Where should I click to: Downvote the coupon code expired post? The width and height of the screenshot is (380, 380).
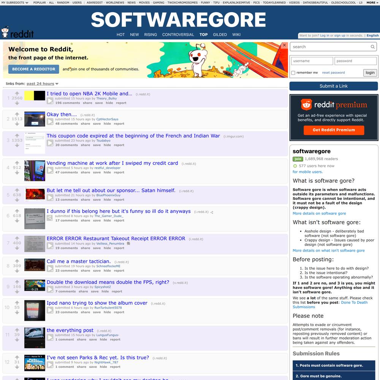[x=17, y=146]
